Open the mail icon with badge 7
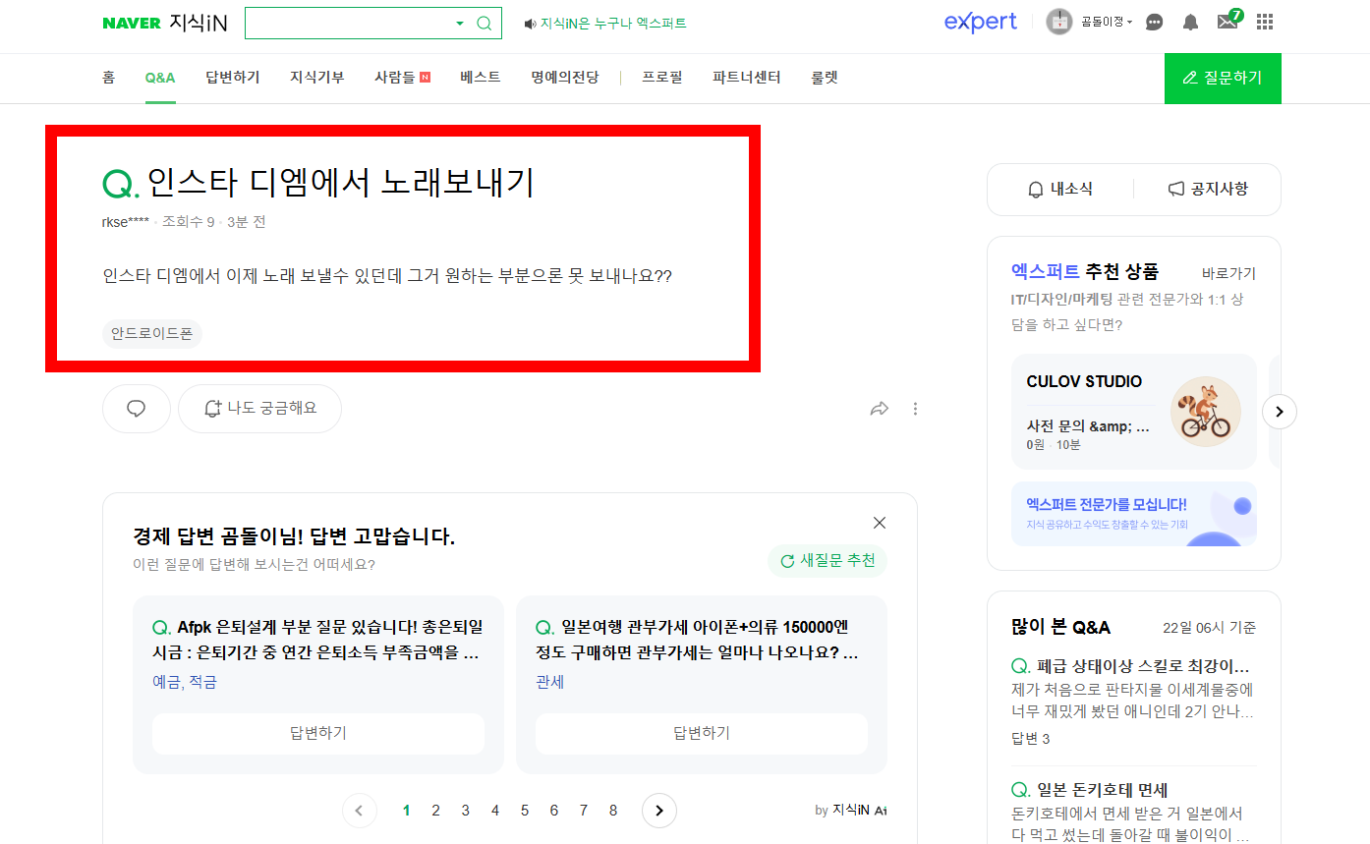 pyautogui.click(x=1228, y=21)
